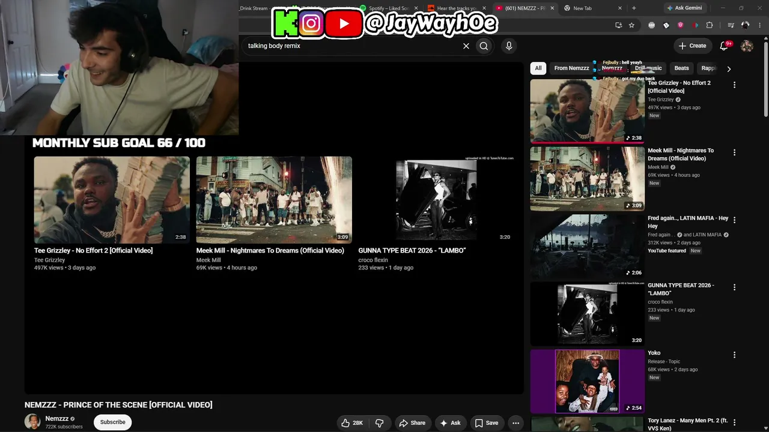Open the Meek Mill Nightmares To Dreams end-screen thumbnail
Screen dimensions: 769x432
(274, 200)
